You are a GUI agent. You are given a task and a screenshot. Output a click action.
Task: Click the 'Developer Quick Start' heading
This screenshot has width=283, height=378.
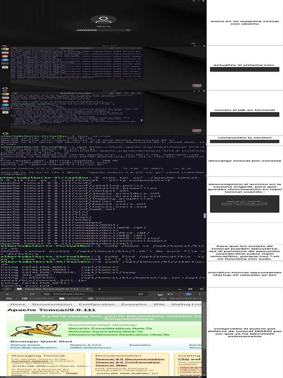click(41, 341)
